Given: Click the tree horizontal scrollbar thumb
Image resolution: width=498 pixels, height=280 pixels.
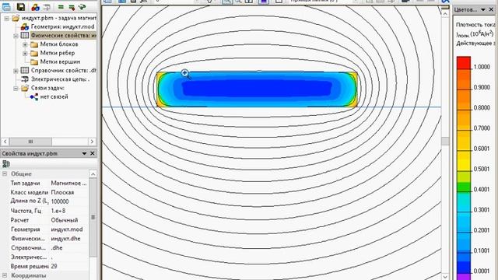Looking at the screenshot, I should pyautogui.click(x=30, y=142).
